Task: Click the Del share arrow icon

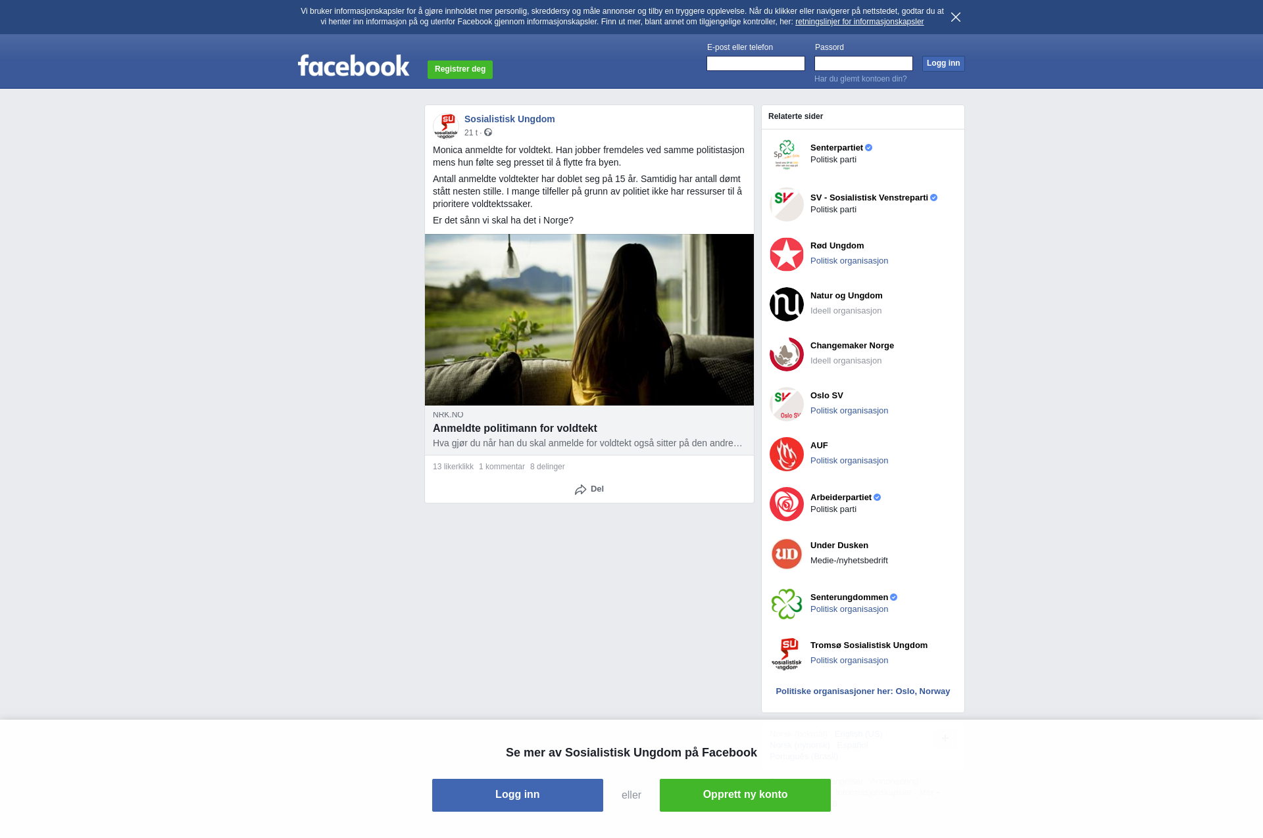Action: click(x=580, y=490)
